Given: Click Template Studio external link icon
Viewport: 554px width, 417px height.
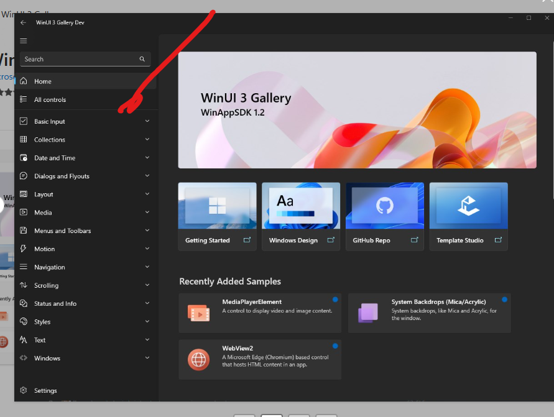Looking at the screenshot, I should tap(498, 240).
